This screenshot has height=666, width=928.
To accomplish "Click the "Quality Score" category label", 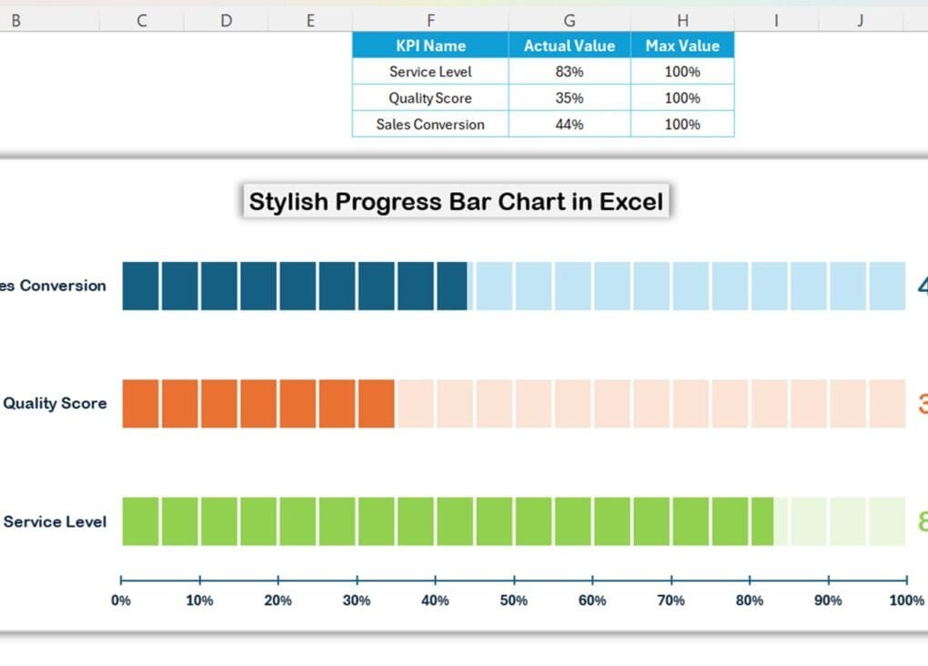I will [x=55, y=403].
